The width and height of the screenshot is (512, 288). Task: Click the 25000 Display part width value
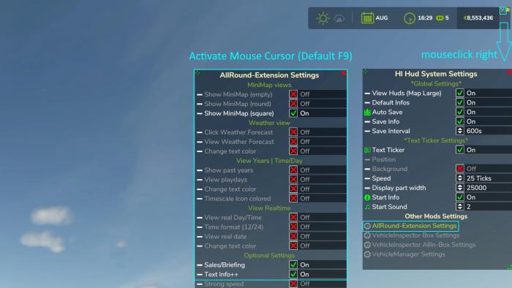[476, 188]
